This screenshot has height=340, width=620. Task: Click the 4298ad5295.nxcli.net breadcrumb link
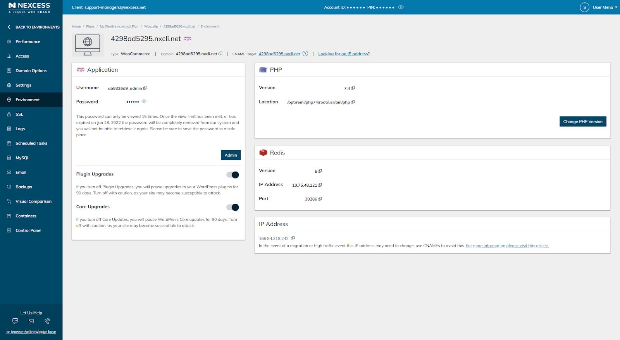coord(179,26)
